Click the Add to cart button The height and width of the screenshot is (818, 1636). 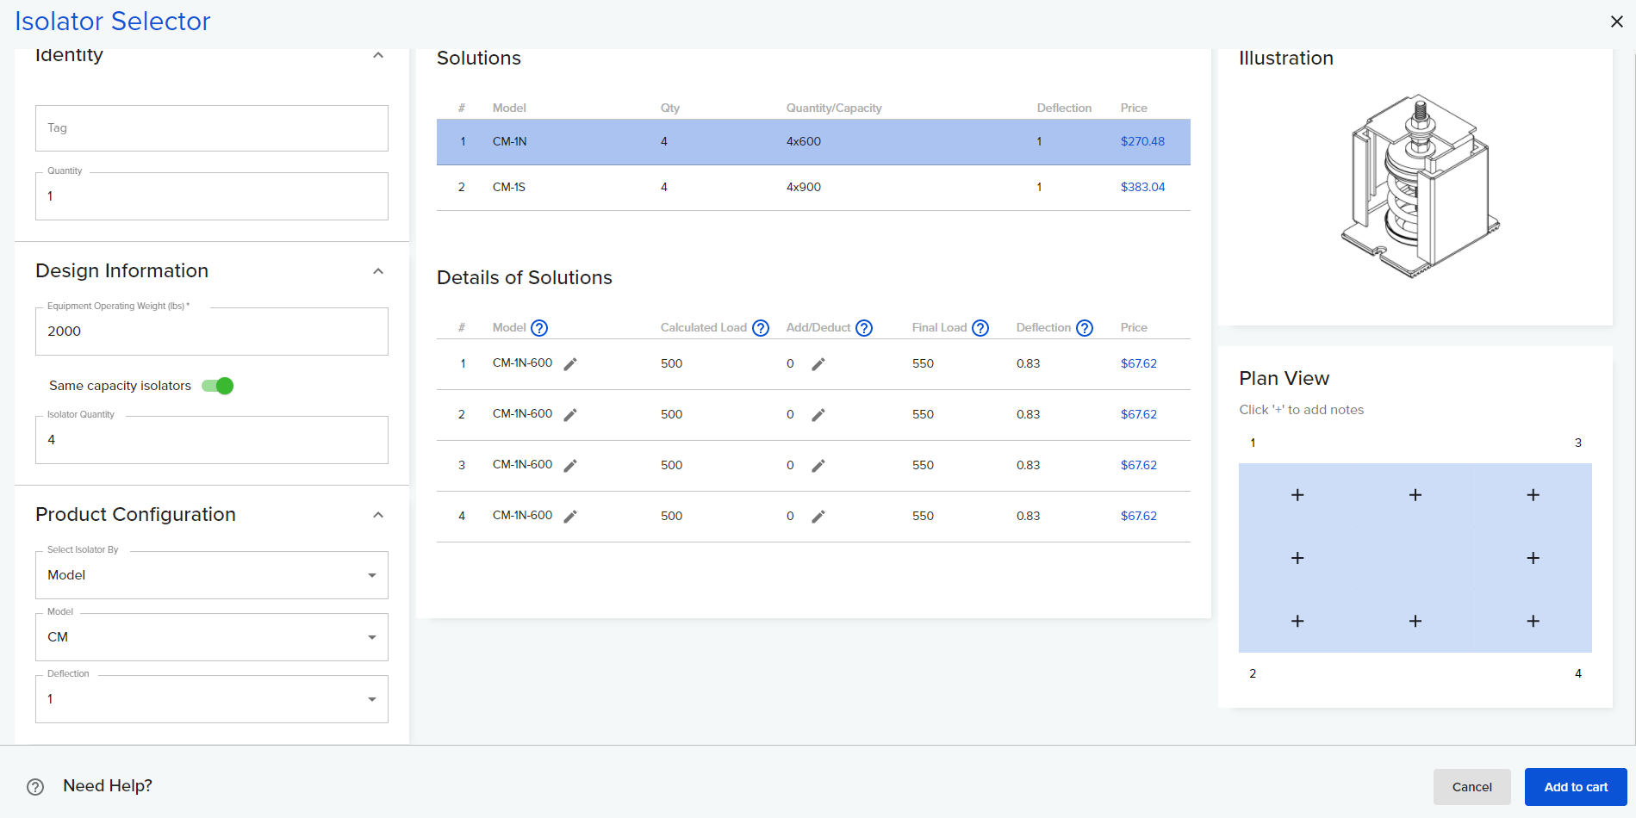pos(1575,787)
